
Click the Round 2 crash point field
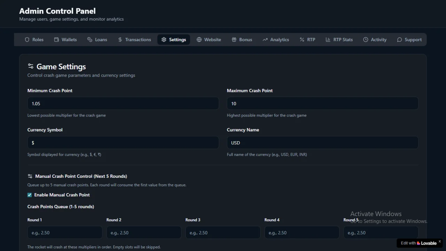[x=144, y=233]
